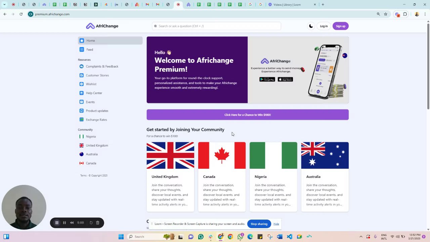Stop the Loom recording

coord(57,223)
